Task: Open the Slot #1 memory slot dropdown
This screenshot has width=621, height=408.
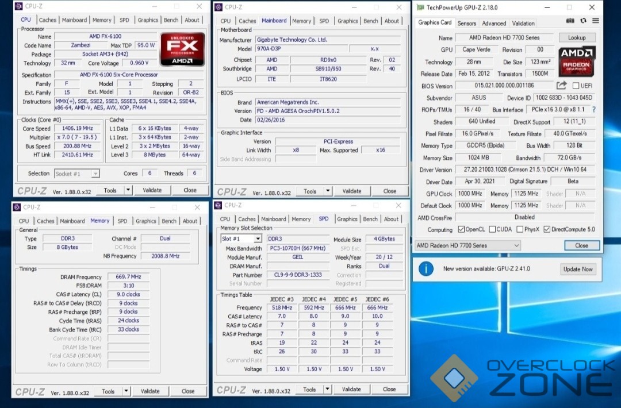Action: point(241,238)
